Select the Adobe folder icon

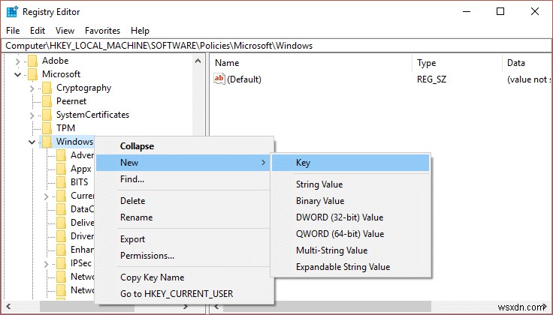click(x=32, y=61)
